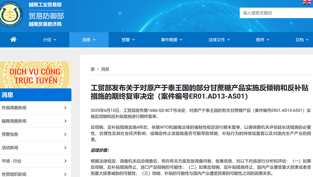This screenshot has width=313, height=177.
Task: Click the UK flag language icon
Action: pyautogui.click(x=307, y=2)
